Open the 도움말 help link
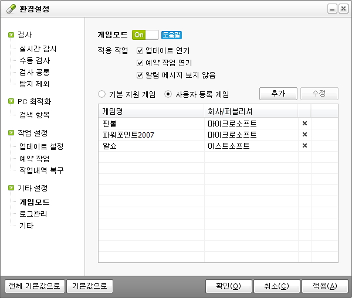Viewport: 352px width, 298px height. (x=171, y=35)
